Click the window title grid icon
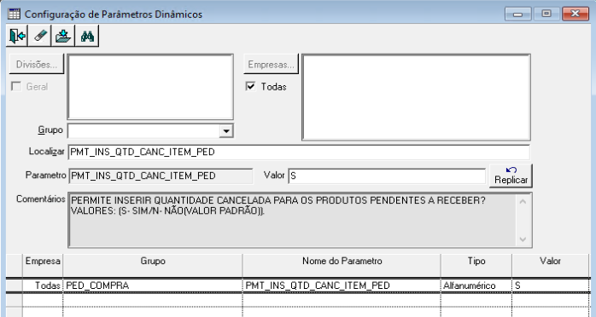 pos(14,14)
